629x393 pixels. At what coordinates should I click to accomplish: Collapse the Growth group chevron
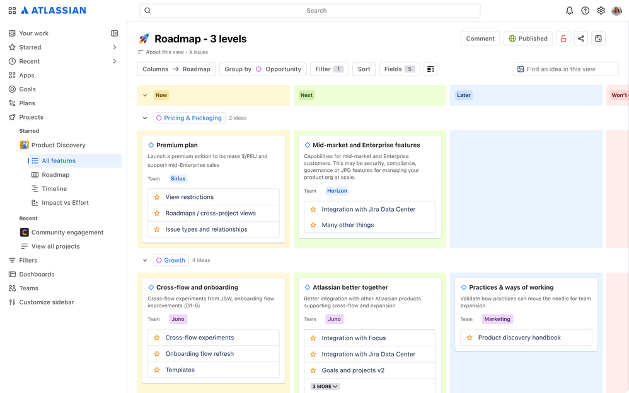[145, 260]
